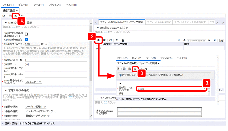228x131 pixels.
Task: Clear the public text field with x
Action: 204,89
